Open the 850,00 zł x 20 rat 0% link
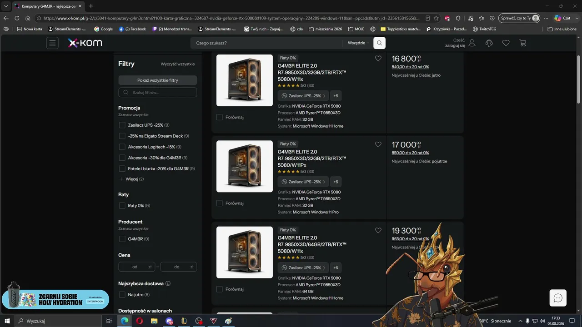This screenshot has height=327, width=582. (410, 153)
